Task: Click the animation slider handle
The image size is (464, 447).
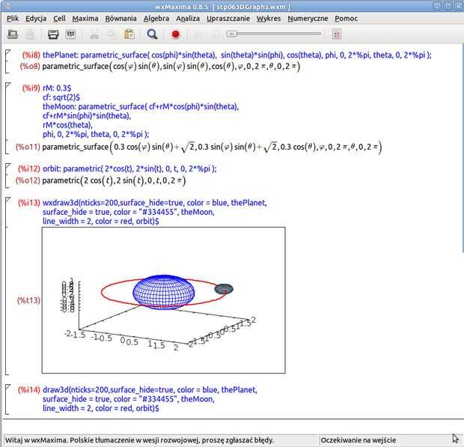Action: (232, 34)
